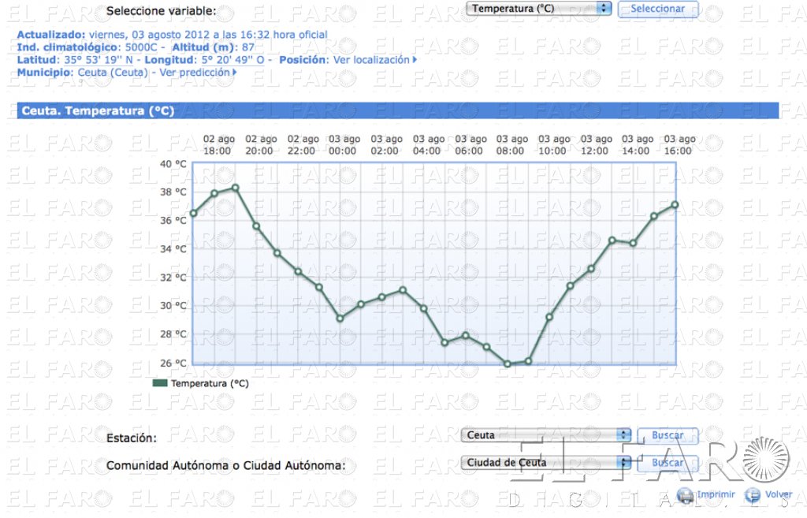Click the last data point at 03 ago 16:00
Viewport: 807px width, 518px height.
coord(675,205)
